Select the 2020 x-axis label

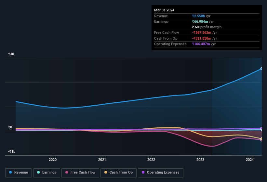(53, 160)
